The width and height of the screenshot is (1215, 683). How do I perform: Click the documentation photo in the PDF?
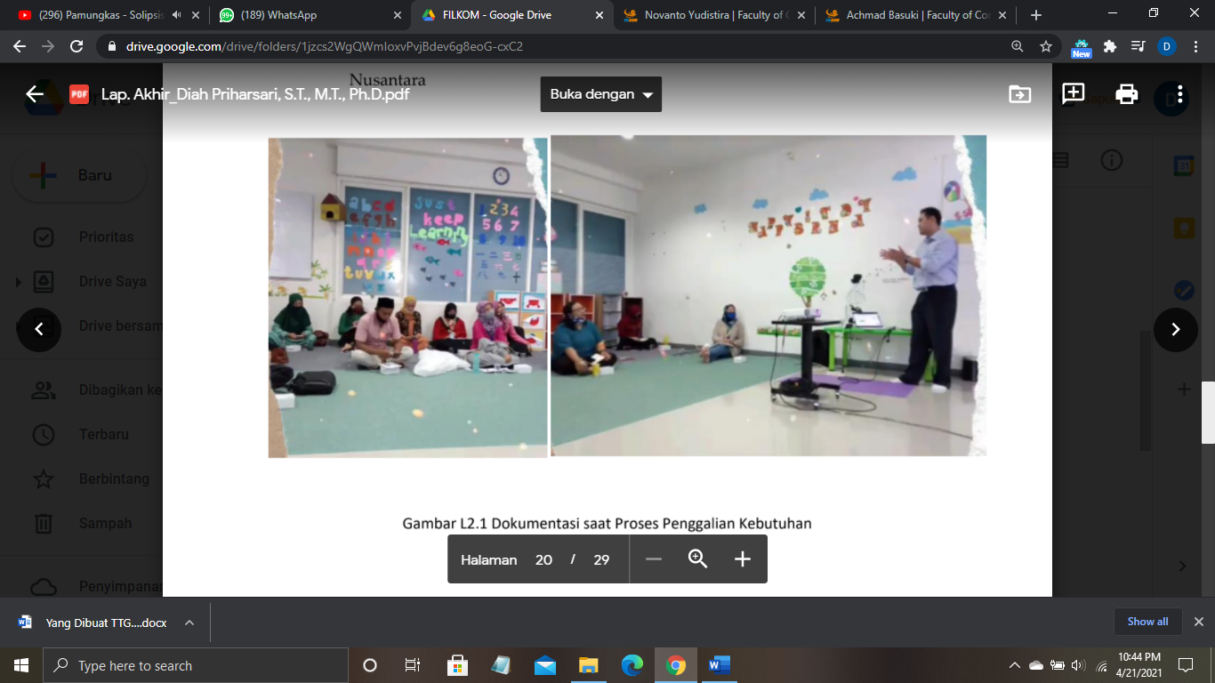[x=627, y=296]
